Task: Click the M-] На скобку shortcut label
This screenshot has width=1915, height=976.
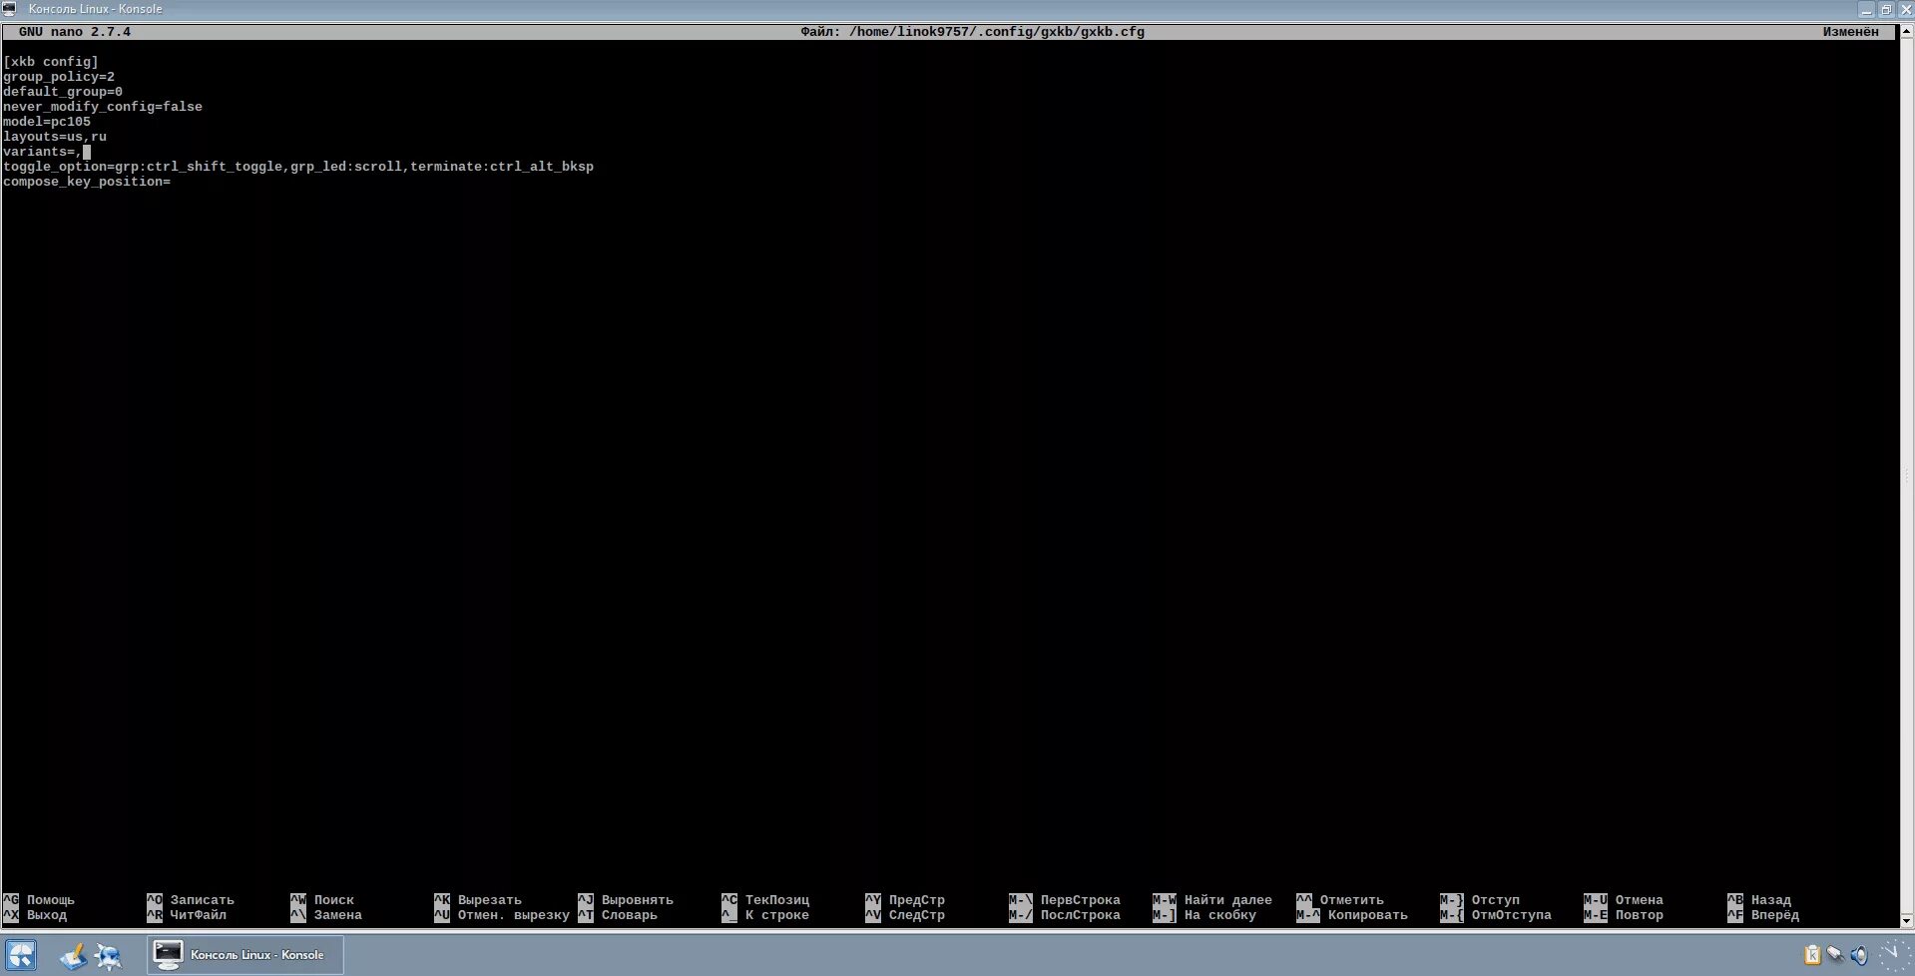Action: [x=1204, y=915]
